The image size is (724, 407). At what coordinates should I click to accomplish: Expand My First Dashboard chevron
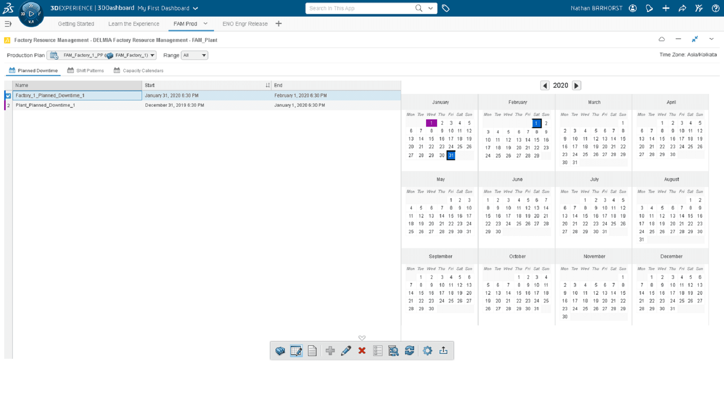point(195,8)
